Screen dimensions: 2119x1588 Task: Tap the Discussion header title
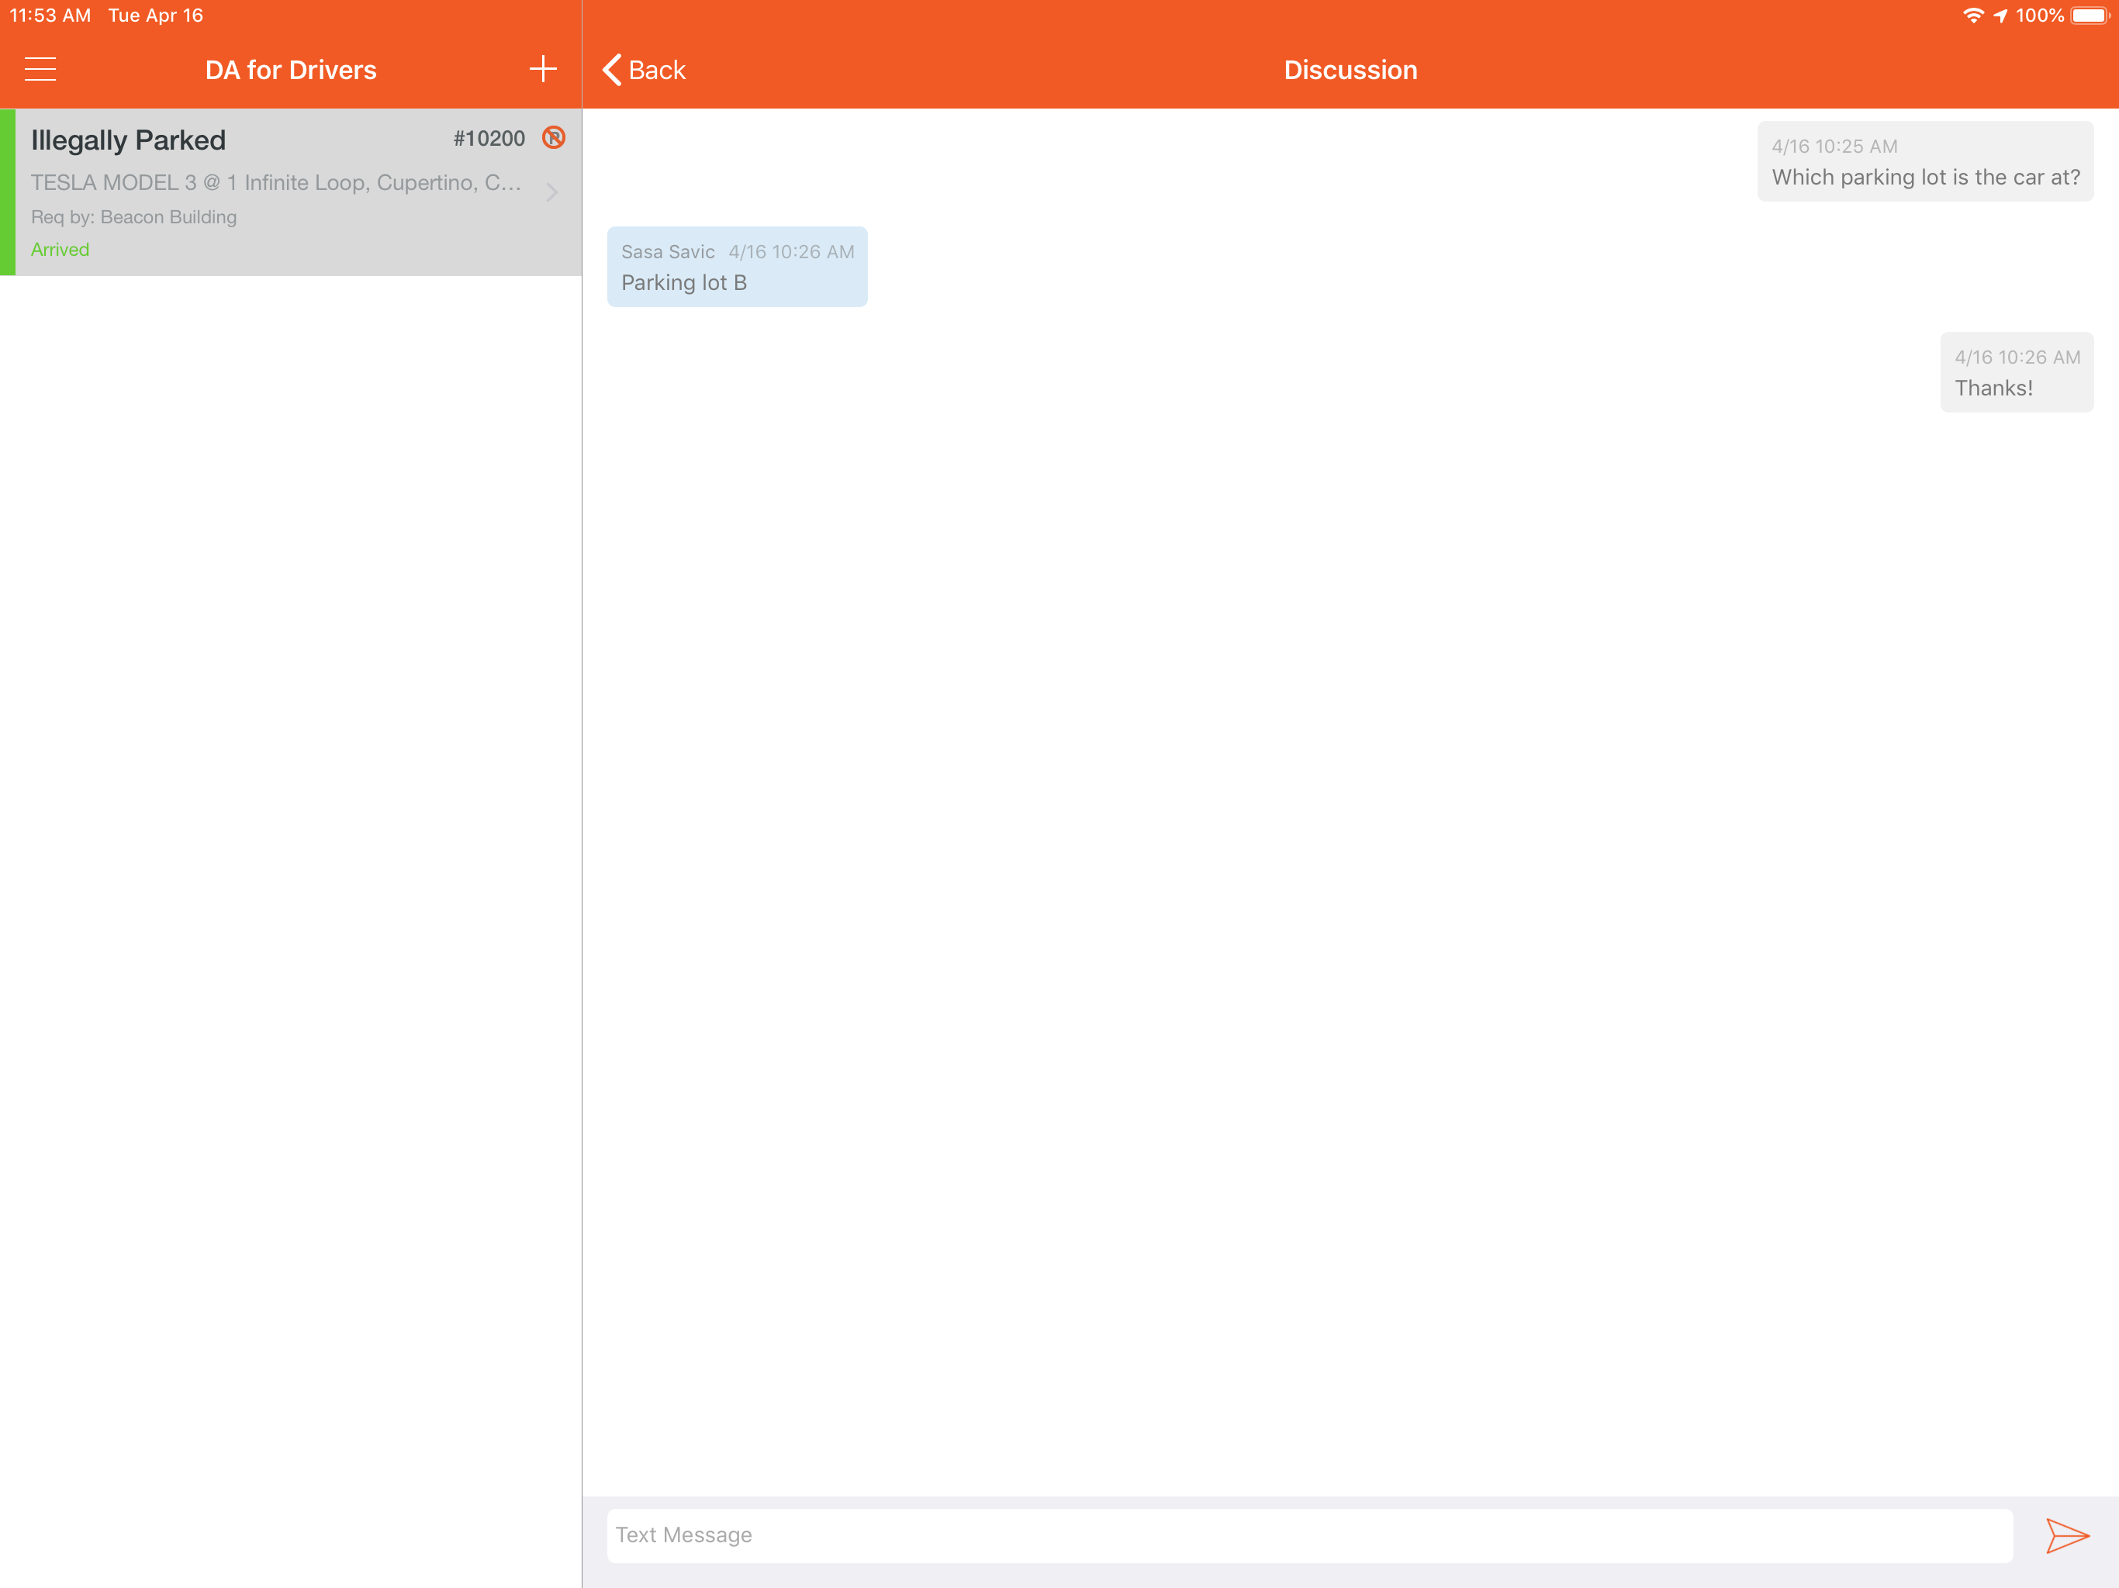click(1349, 70)
